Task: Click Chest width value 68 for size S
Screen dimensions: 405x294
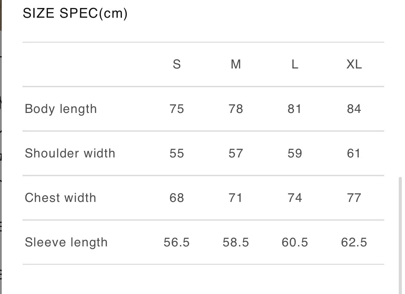Action: click(176, 198)
